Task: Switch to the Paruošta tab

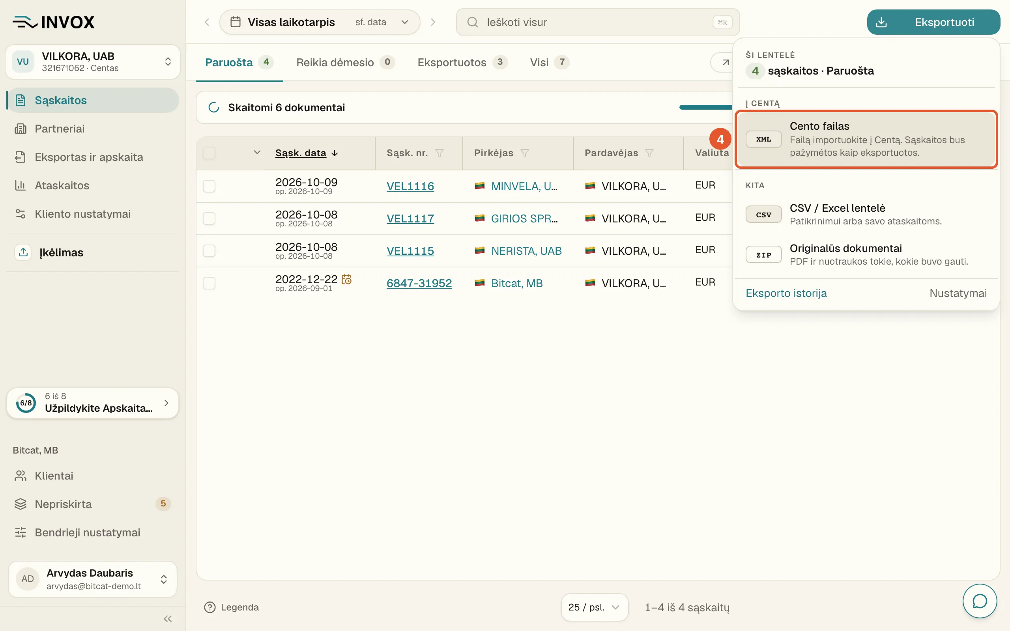Action: [x=239, y=63]
